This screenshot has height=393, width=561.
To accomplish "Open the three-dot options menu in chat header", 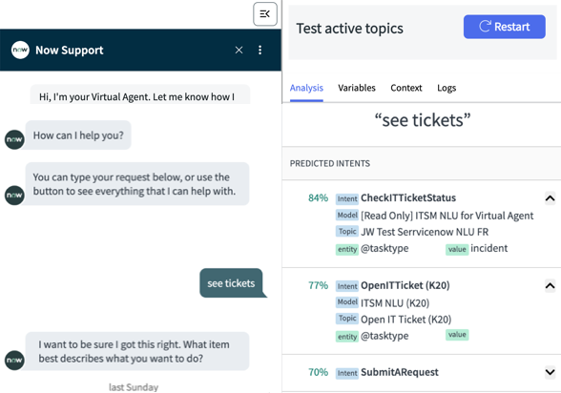I will [260, 50].
